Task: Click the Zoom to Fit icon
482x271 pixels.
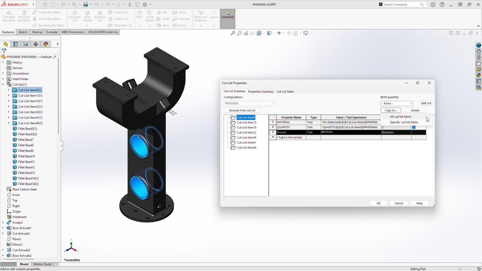Action: click(x=233, y=33)
